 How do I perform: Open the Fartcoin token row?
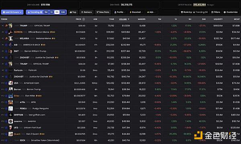coord(120,70)
